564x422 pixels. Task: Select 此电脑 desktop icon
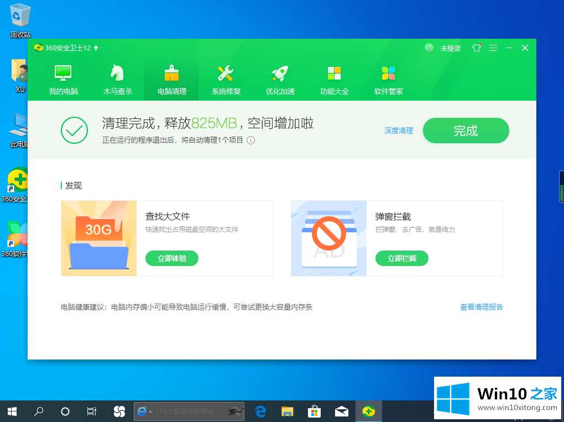point(19,131)
